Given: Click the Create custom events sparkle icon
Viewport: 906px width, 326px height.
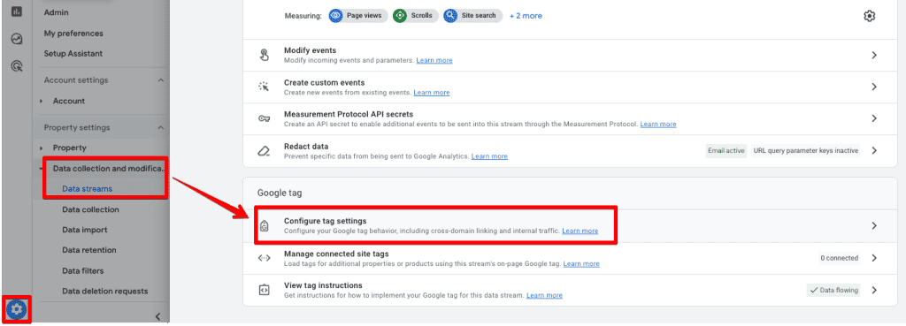Looking at the screenshot, I should (264, 87).
